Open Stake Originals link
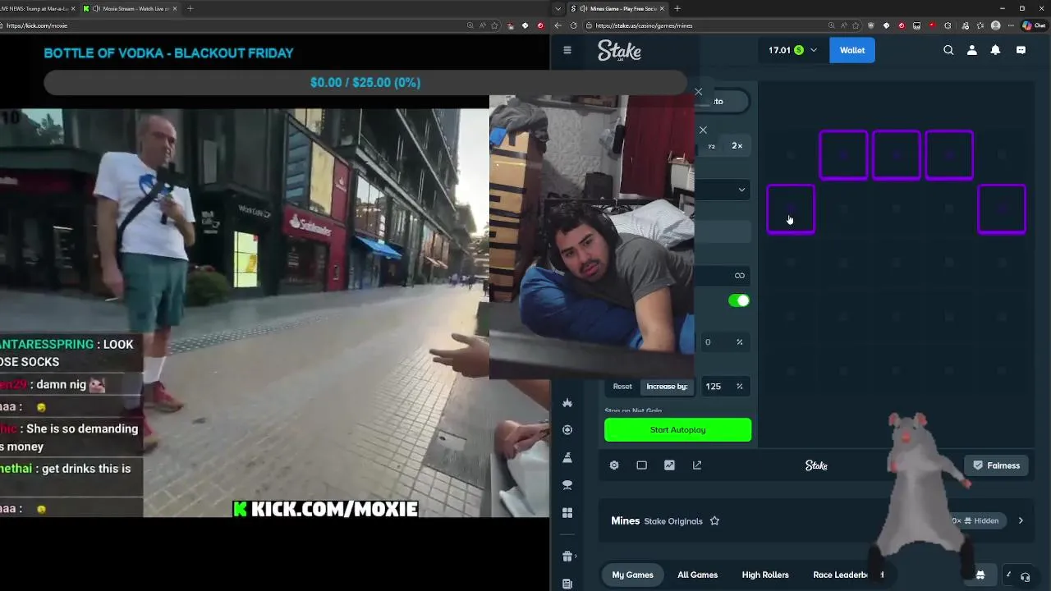 (x=673, y=521)
